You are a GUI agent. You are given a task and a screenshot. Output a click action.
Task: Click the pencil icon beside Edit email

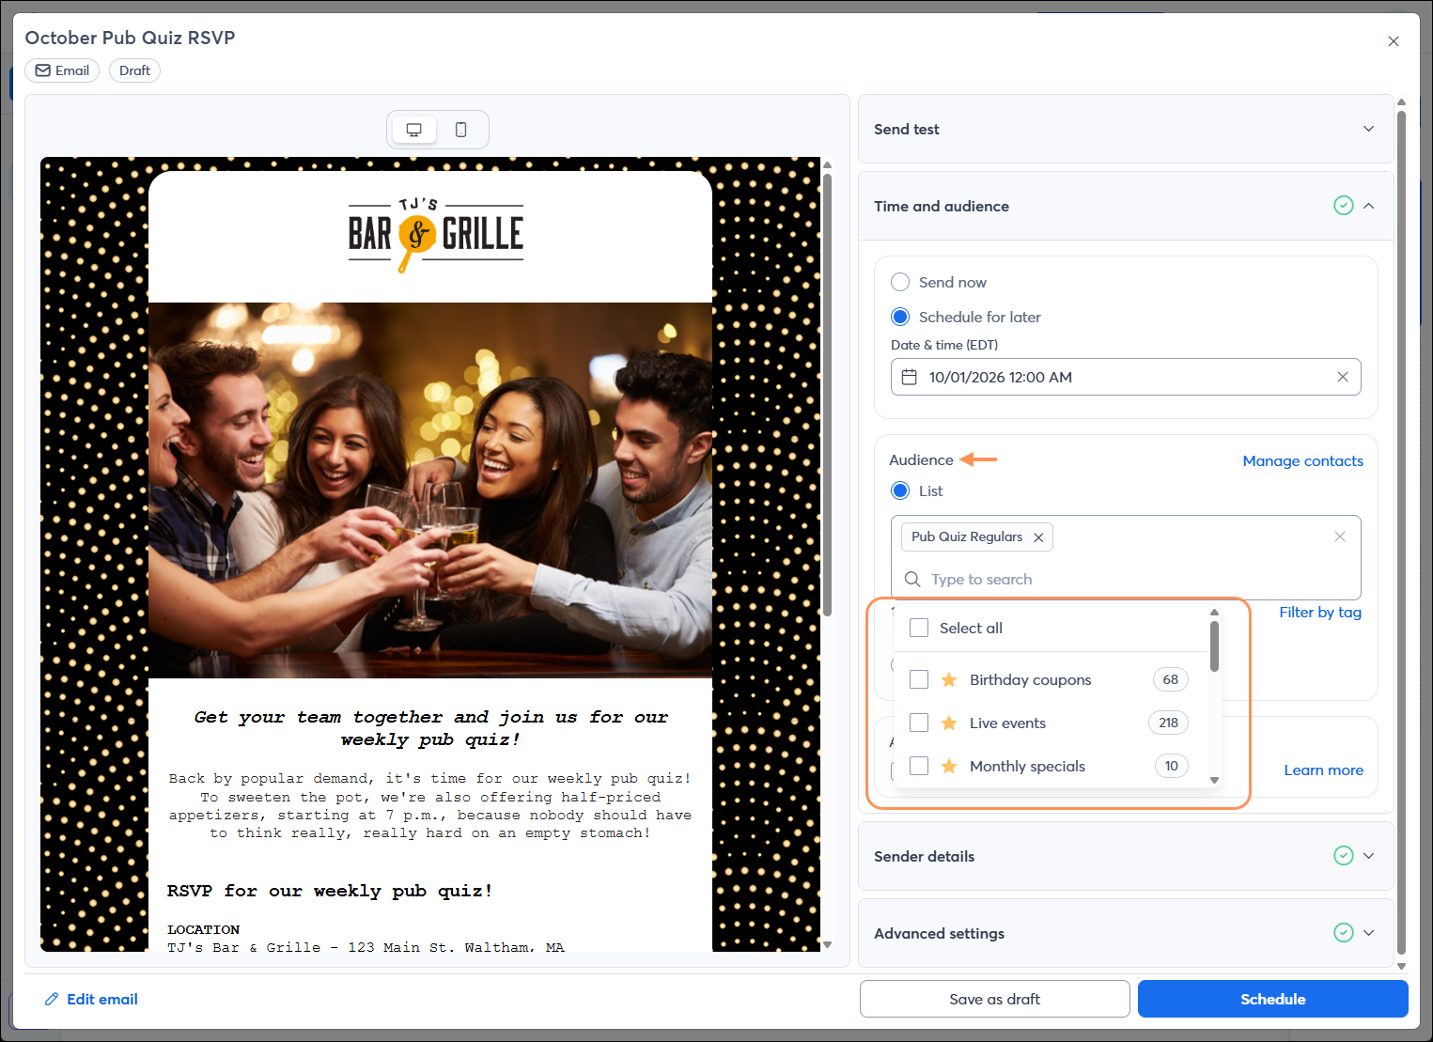53,999
